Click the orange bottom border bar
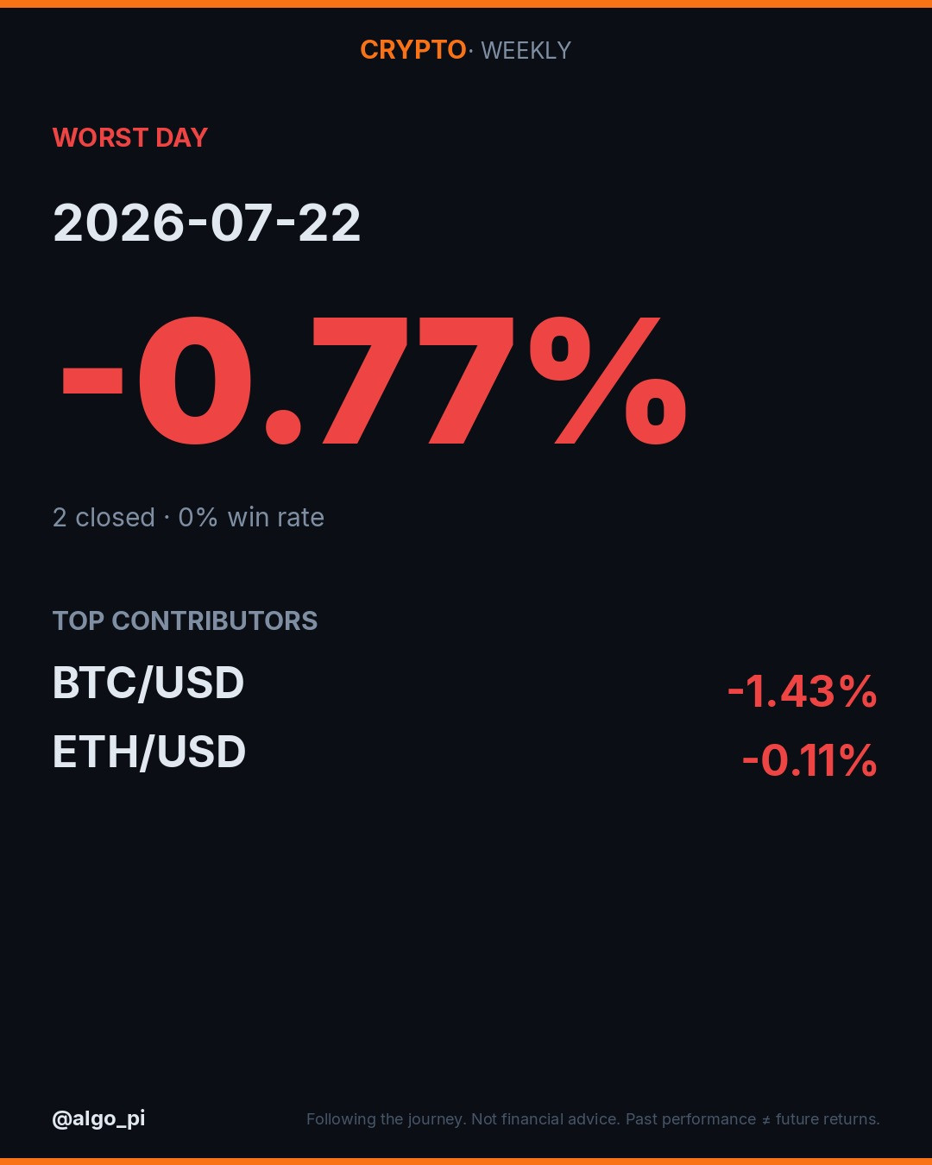This screenshot has height=1165, width=932. [466, 1162]
